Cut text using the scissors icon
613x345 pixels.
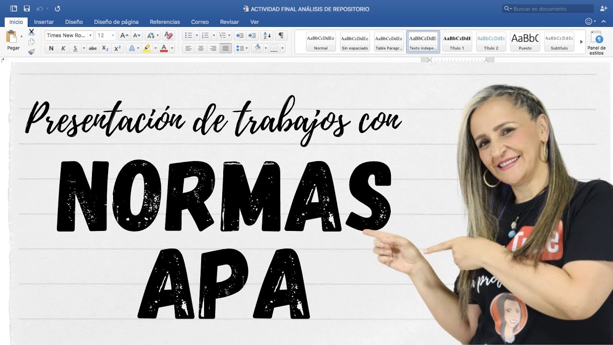31,33
